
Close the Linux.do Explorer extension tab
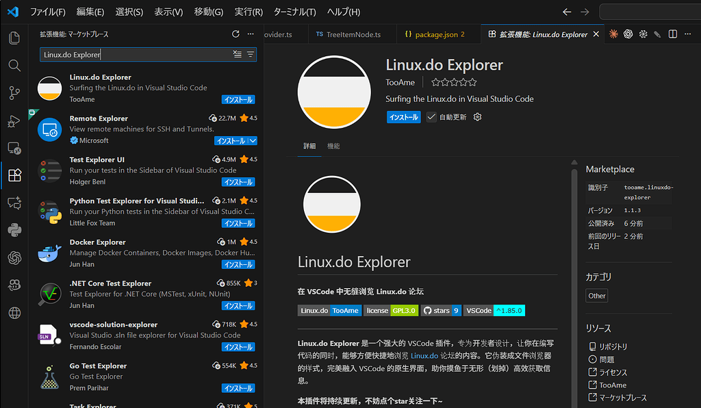tap(596, 34)
